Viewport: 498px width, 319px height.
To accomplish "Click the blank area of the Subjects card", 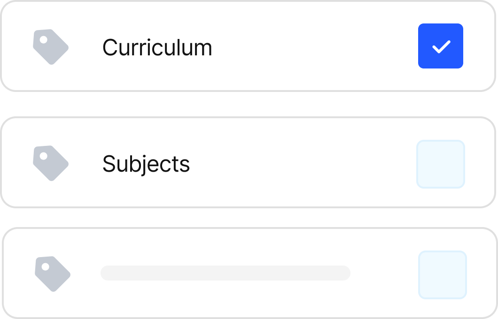I will tap(301, 163).
